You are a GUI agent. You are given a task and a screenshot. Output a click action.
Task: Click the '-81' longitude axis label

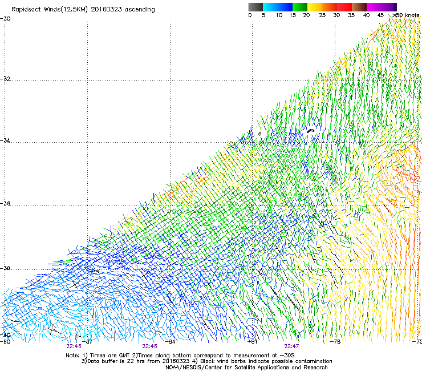[252, 342]
